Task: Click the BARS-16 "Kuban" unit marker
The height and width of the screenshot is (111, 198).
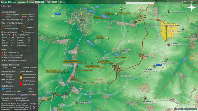Action: (166, 26)
